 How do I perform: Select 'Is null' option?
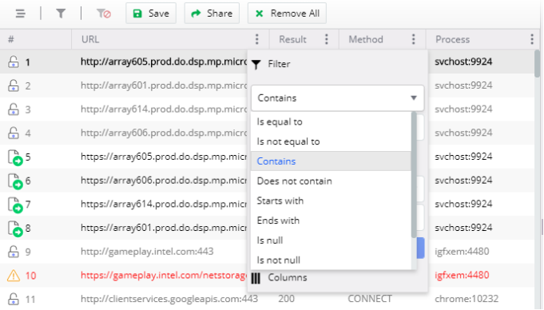pyautogui.click(x=331, y=240)
